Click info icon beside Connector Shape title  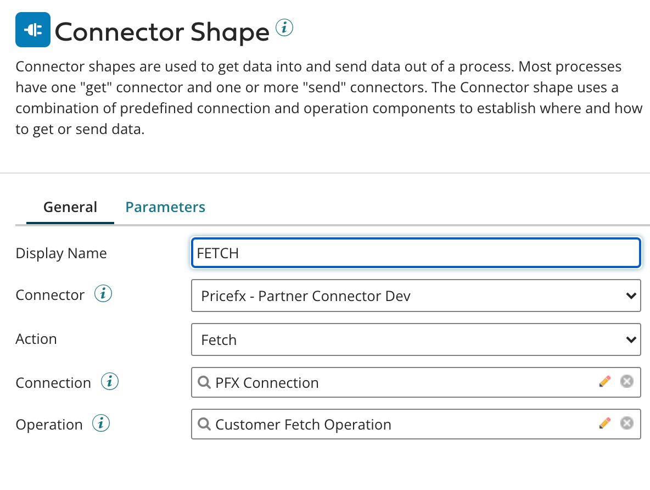pos(284,27)
